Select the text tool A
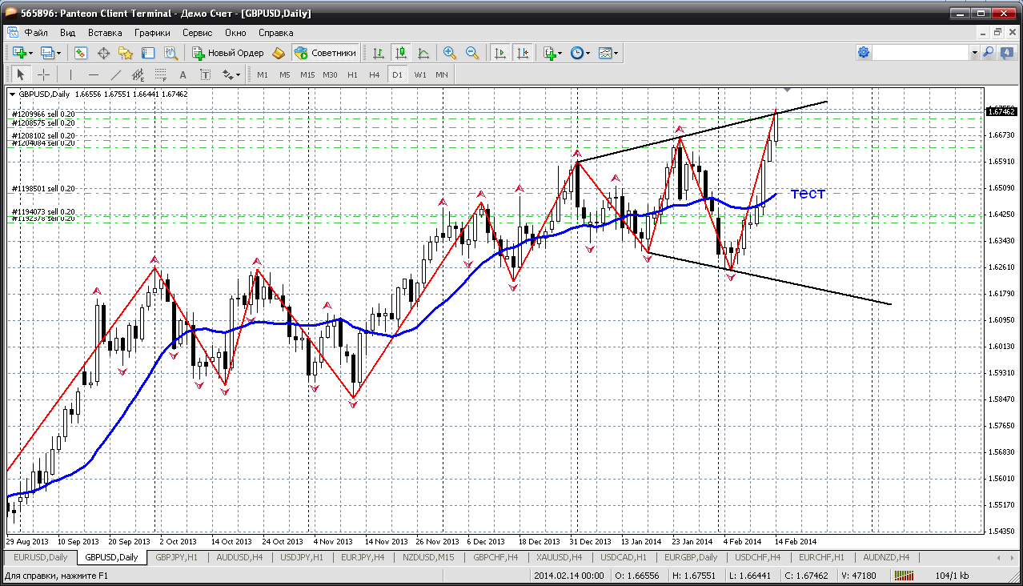Image resolution: width=1023 pixels, height=586 pixels. 183,74
